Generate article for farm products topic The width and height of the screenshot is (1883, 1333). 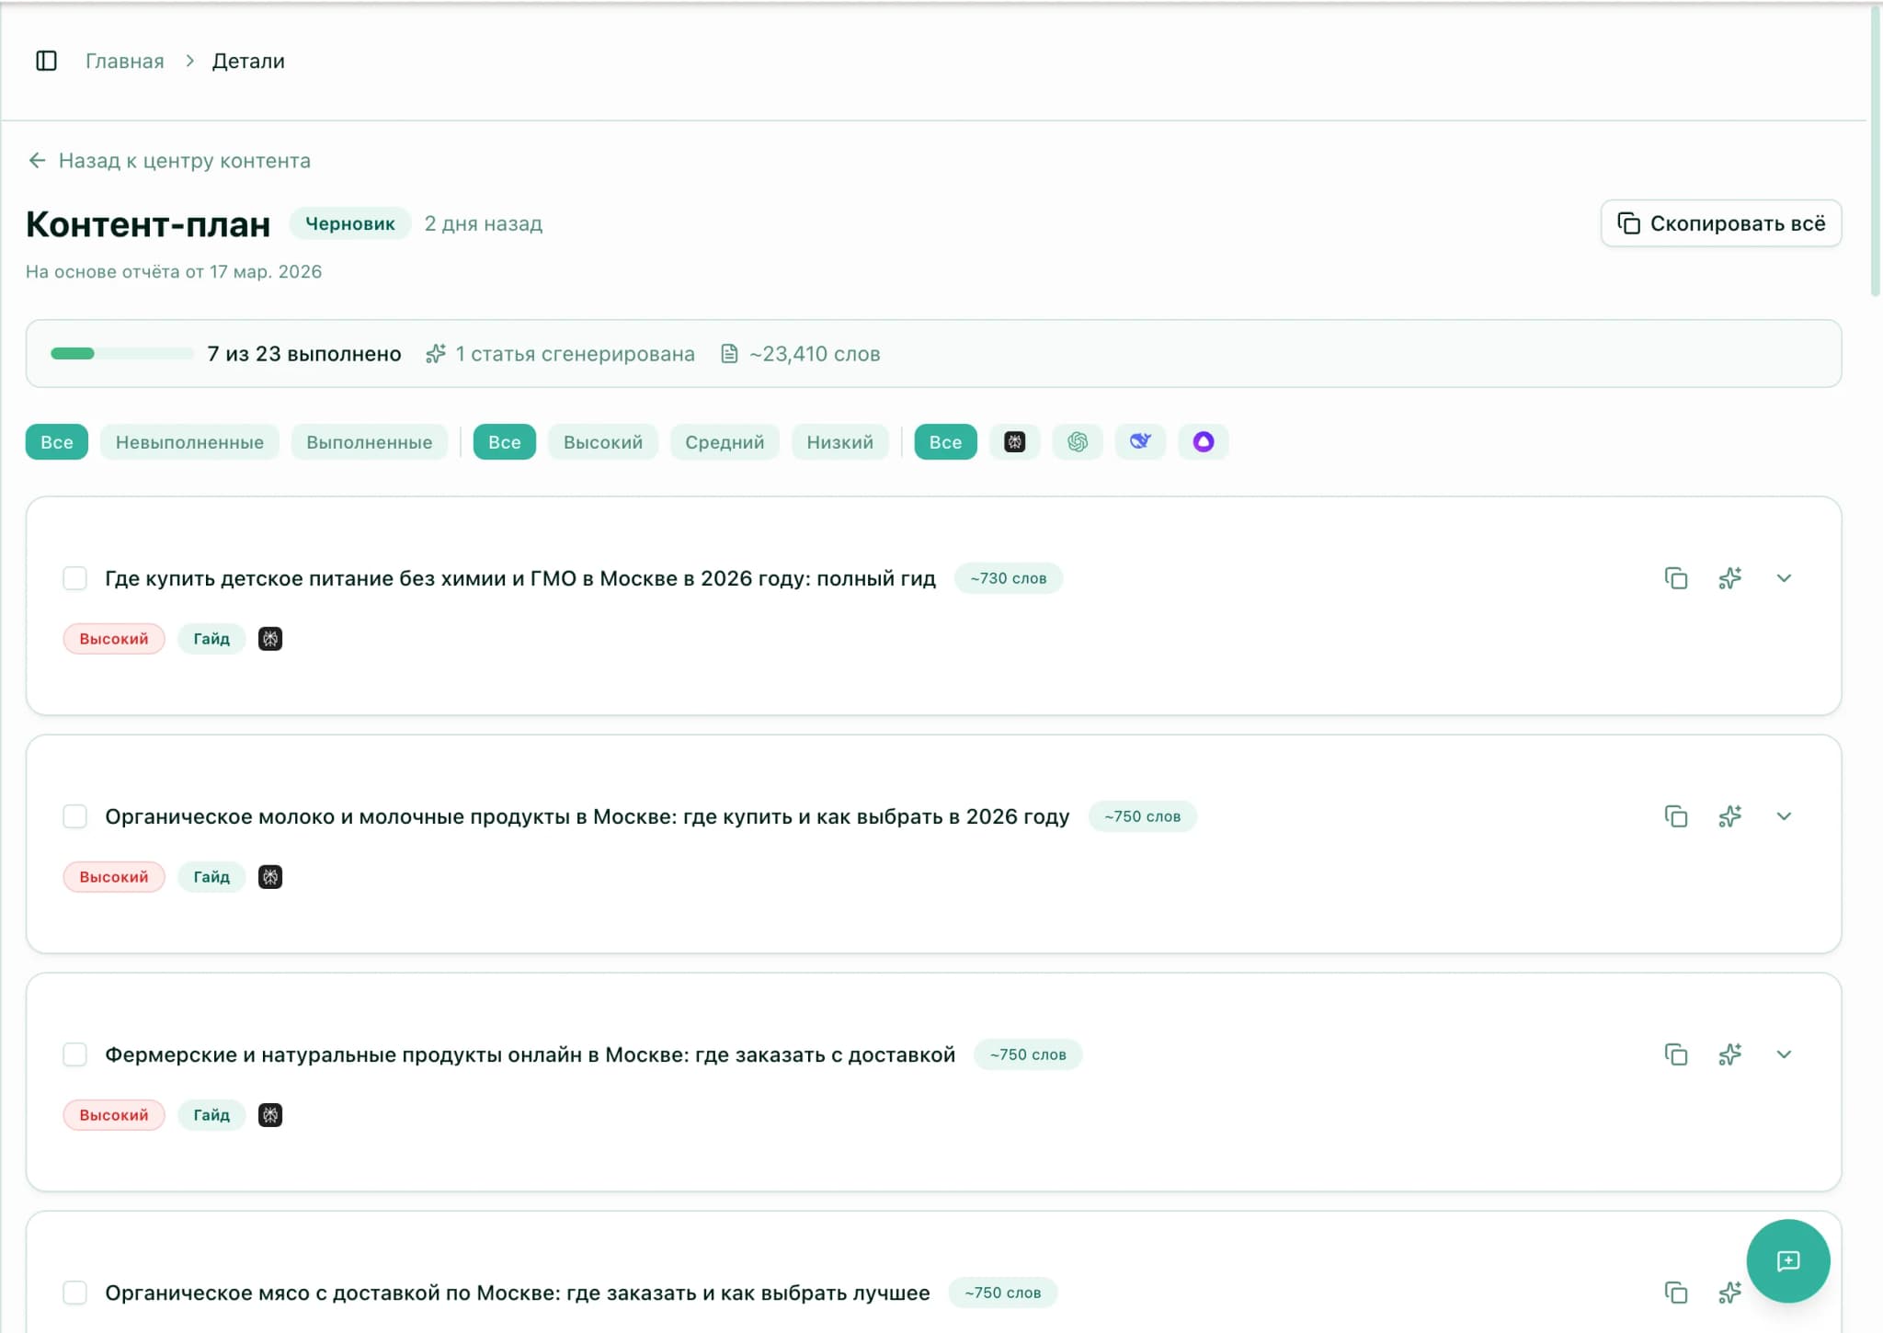(x=1729, y=1054)
